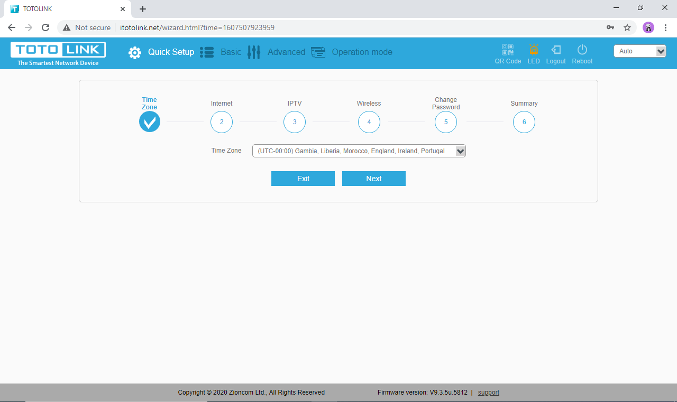Click the Operation mode icon
Image resolution: width=677 pixels, height=402 pixels.
click(x=318, y=52)
